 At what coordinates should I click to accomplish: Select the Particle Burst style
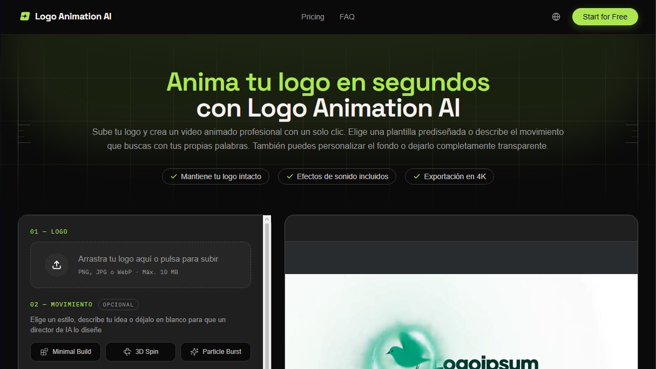(x=215, y=352)
